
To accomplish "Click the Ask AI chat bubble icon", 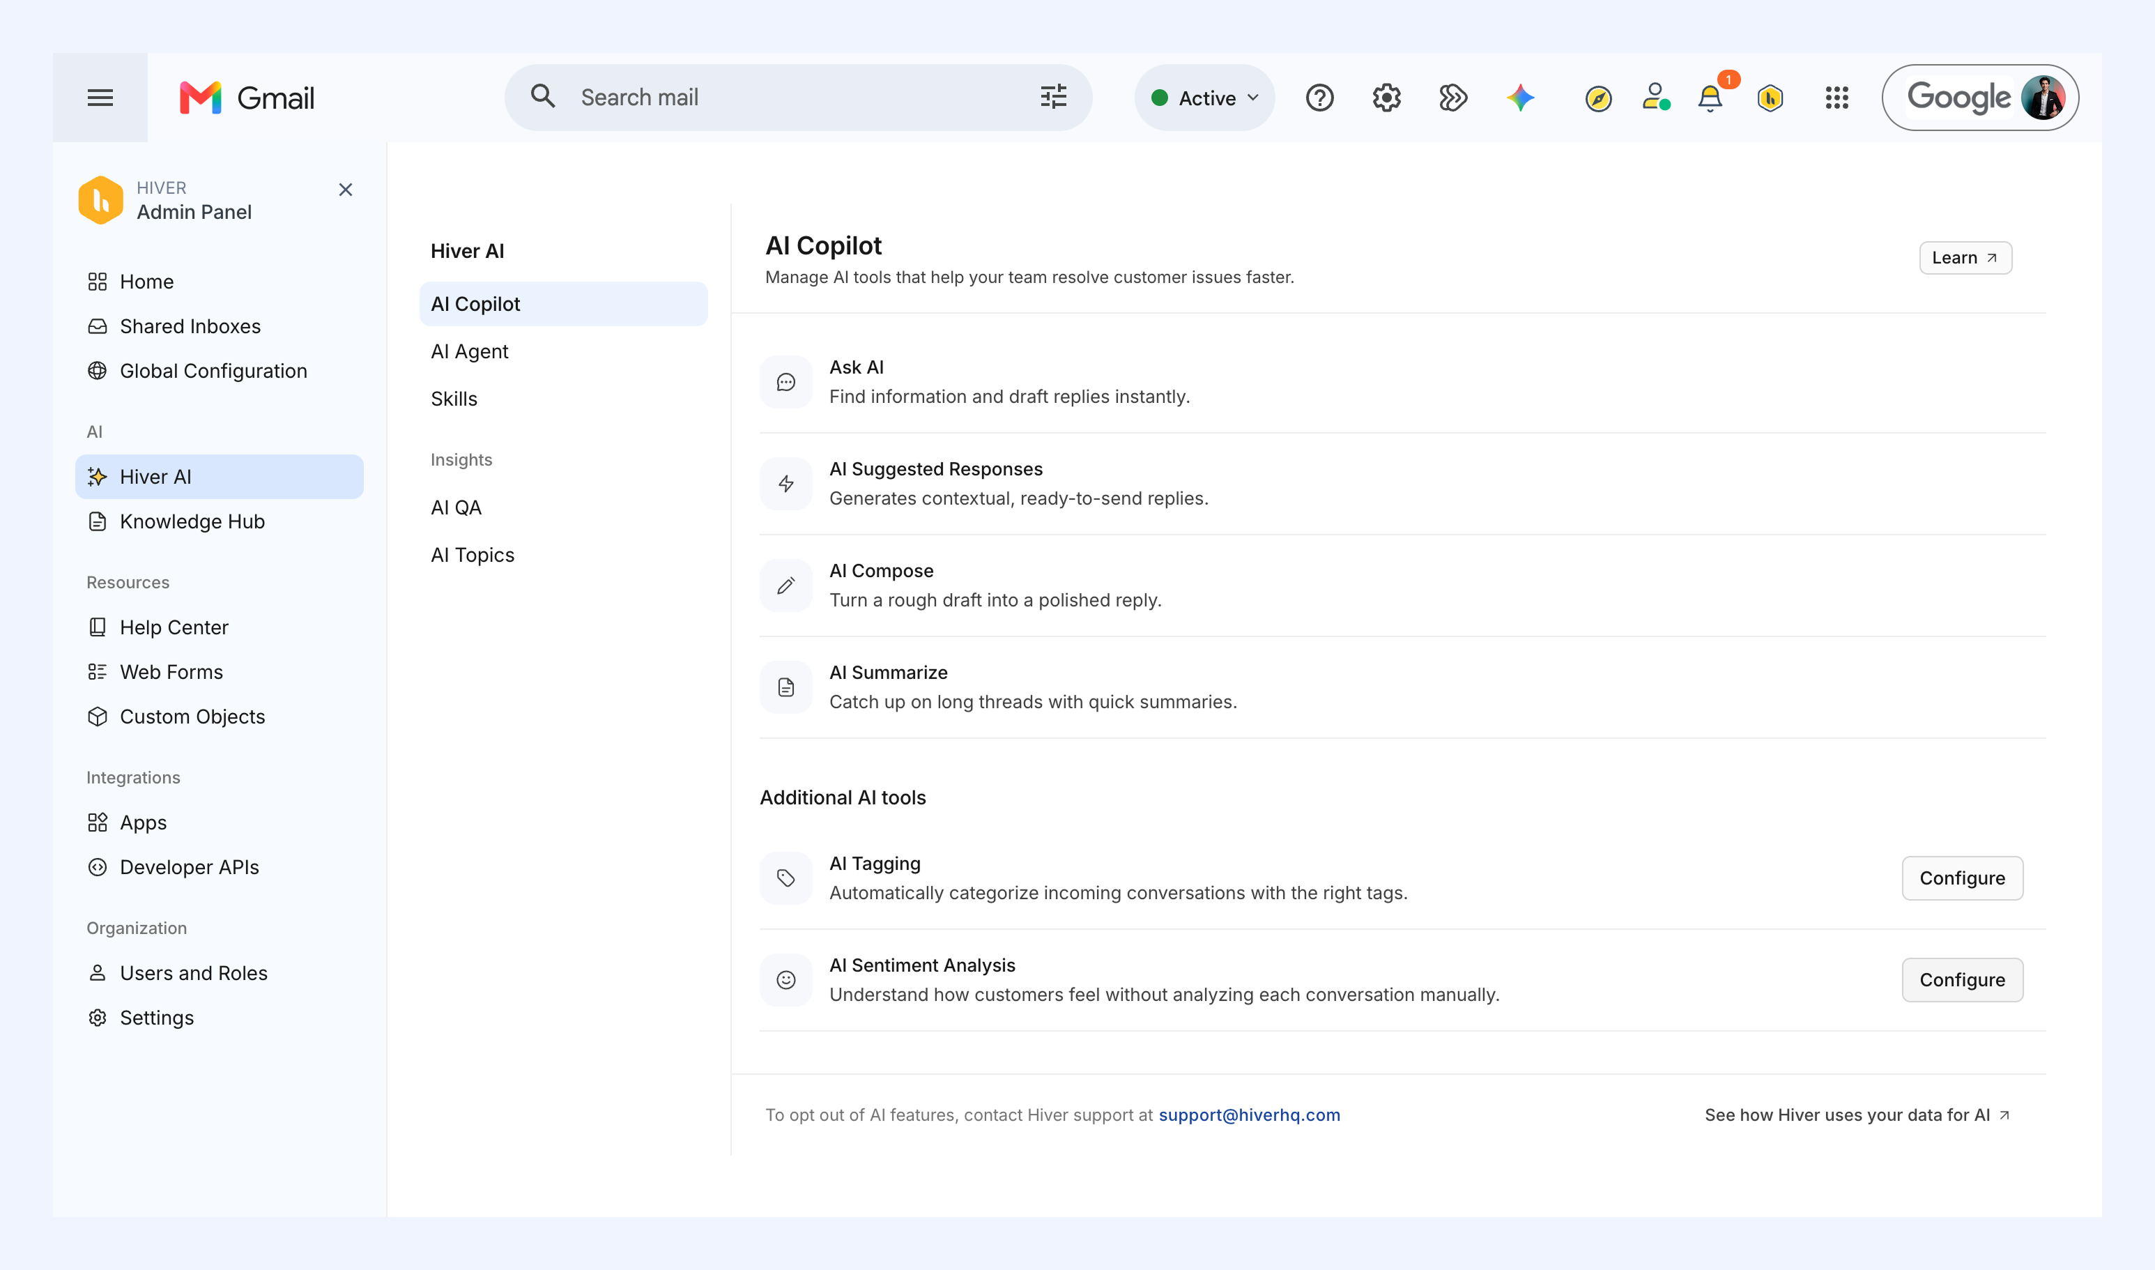I will click(785, 382).
